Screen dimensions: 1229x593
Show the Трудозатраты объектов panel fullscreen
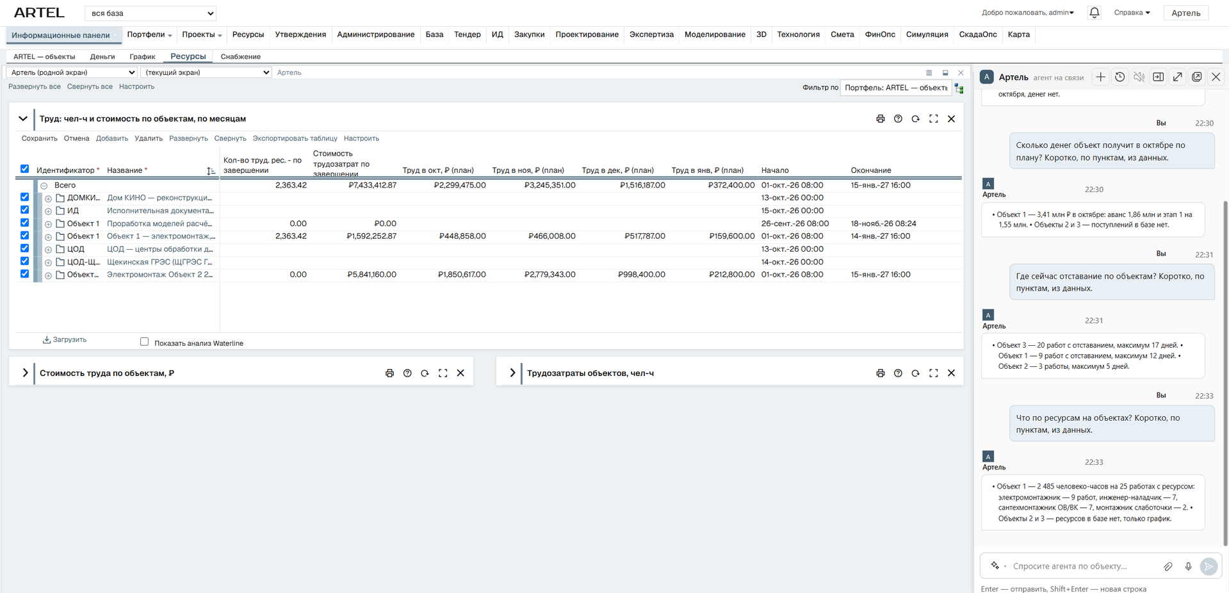coord(933,373)
